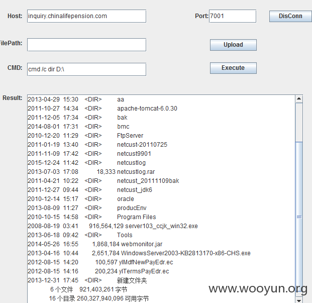Select the 'netcustlog' directory row
Image resolution: width=312 pixels, height=303 pixels.
click(x=86, y=163)
